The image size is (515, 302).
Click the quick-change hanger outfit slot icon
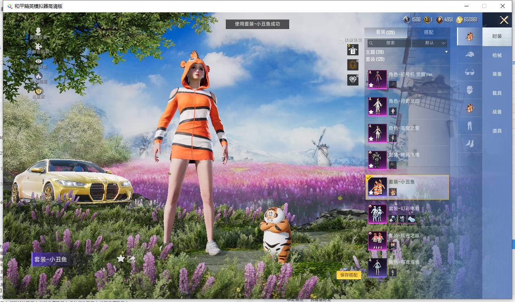pos(352,50)
